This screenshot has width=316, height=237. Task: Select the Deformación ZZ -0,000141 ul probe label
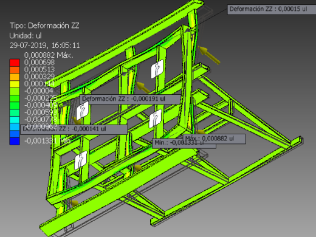pyautogui.click(x=74, y=129)
